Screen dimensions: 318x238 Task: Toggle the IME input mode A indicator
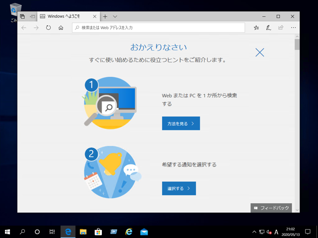point(276,232)
